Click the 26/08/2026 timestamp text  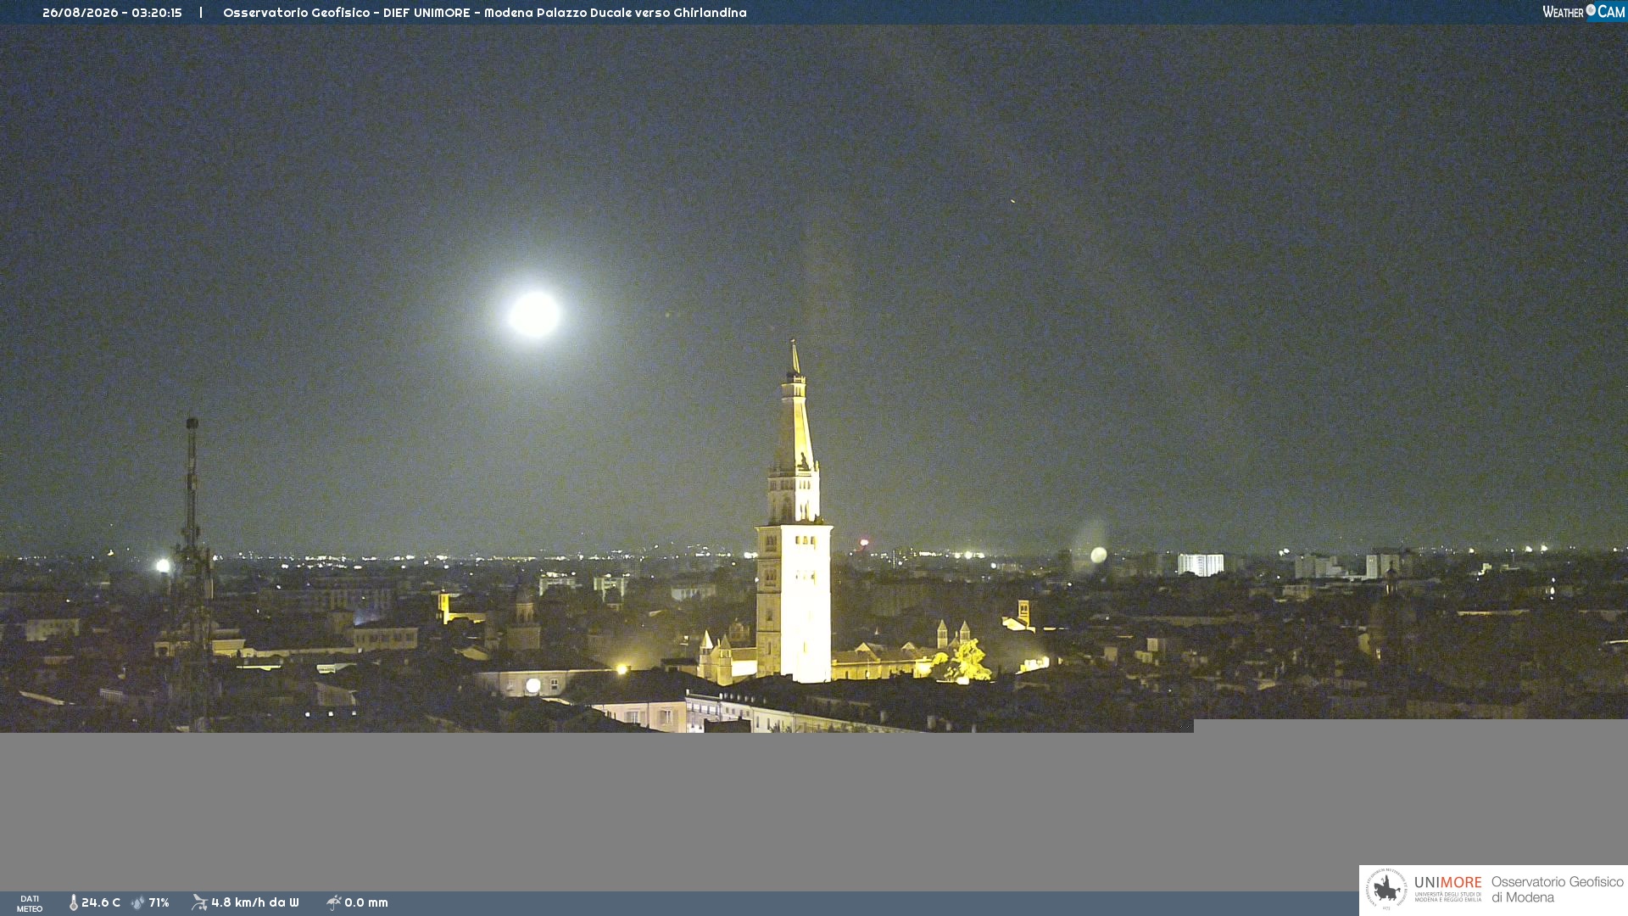pos(112,13)
